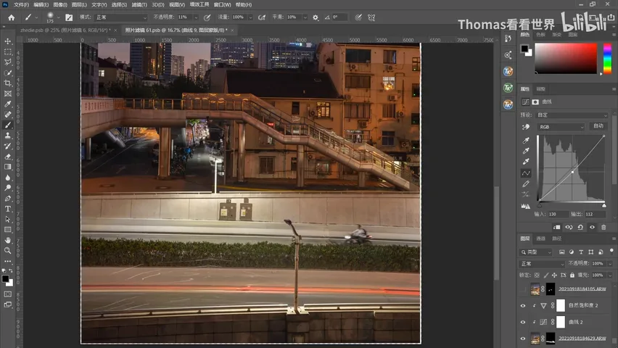Open the RGB channel dropdown

tap(561, 127)
